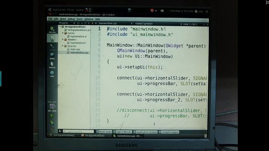Build the project with the hammer icon
This screenshot has height=151, width=269.
[x=52, y=128]
